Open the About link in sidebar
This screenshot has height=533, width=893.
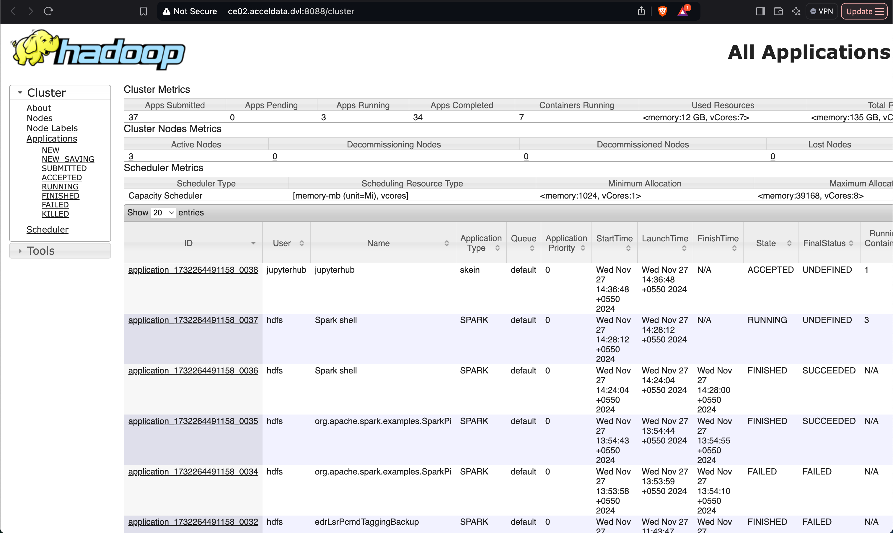tap(39, 108)
